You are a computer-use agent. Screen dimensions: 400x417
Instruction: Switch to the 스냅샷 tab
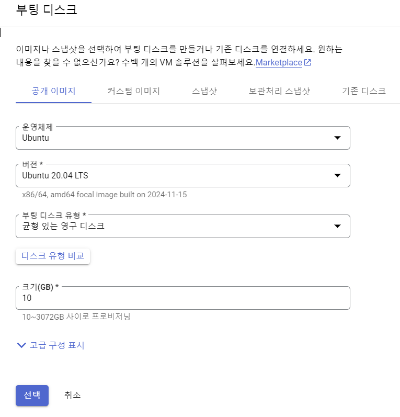coord(204,91)
